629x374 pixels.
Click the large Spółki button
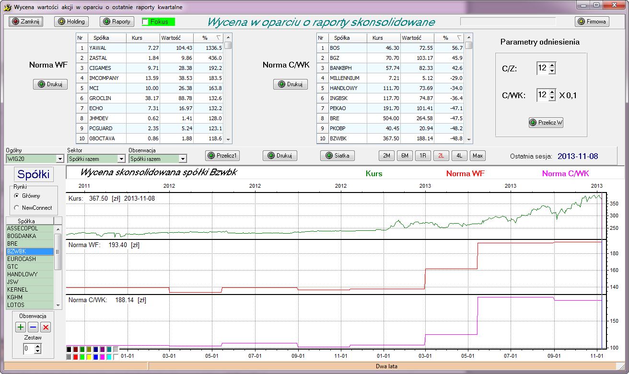point(34,174)
